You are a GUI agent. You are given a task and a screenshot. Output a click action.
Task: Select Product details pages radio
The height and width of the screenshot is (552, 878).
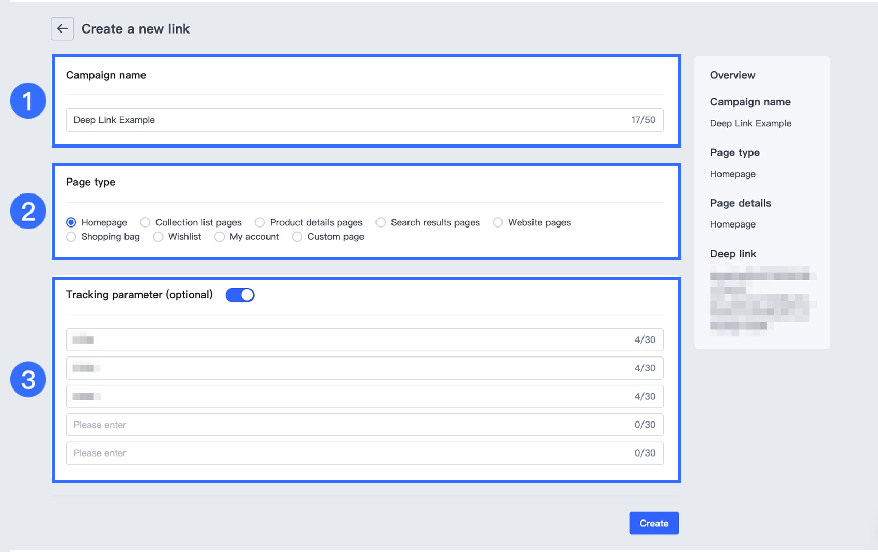pos(260,222)
